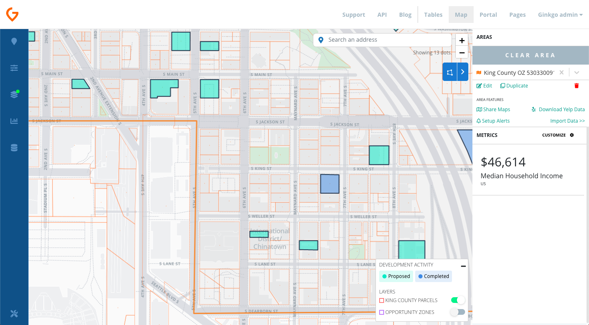Open the bar chart sidebar panel

(x=14, y=121)
